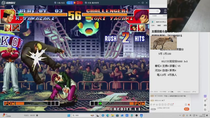Click the chat input field 这里输入聊天内容
The width and height of the screenshot is (210, 118).
click(x=169, y=108)
